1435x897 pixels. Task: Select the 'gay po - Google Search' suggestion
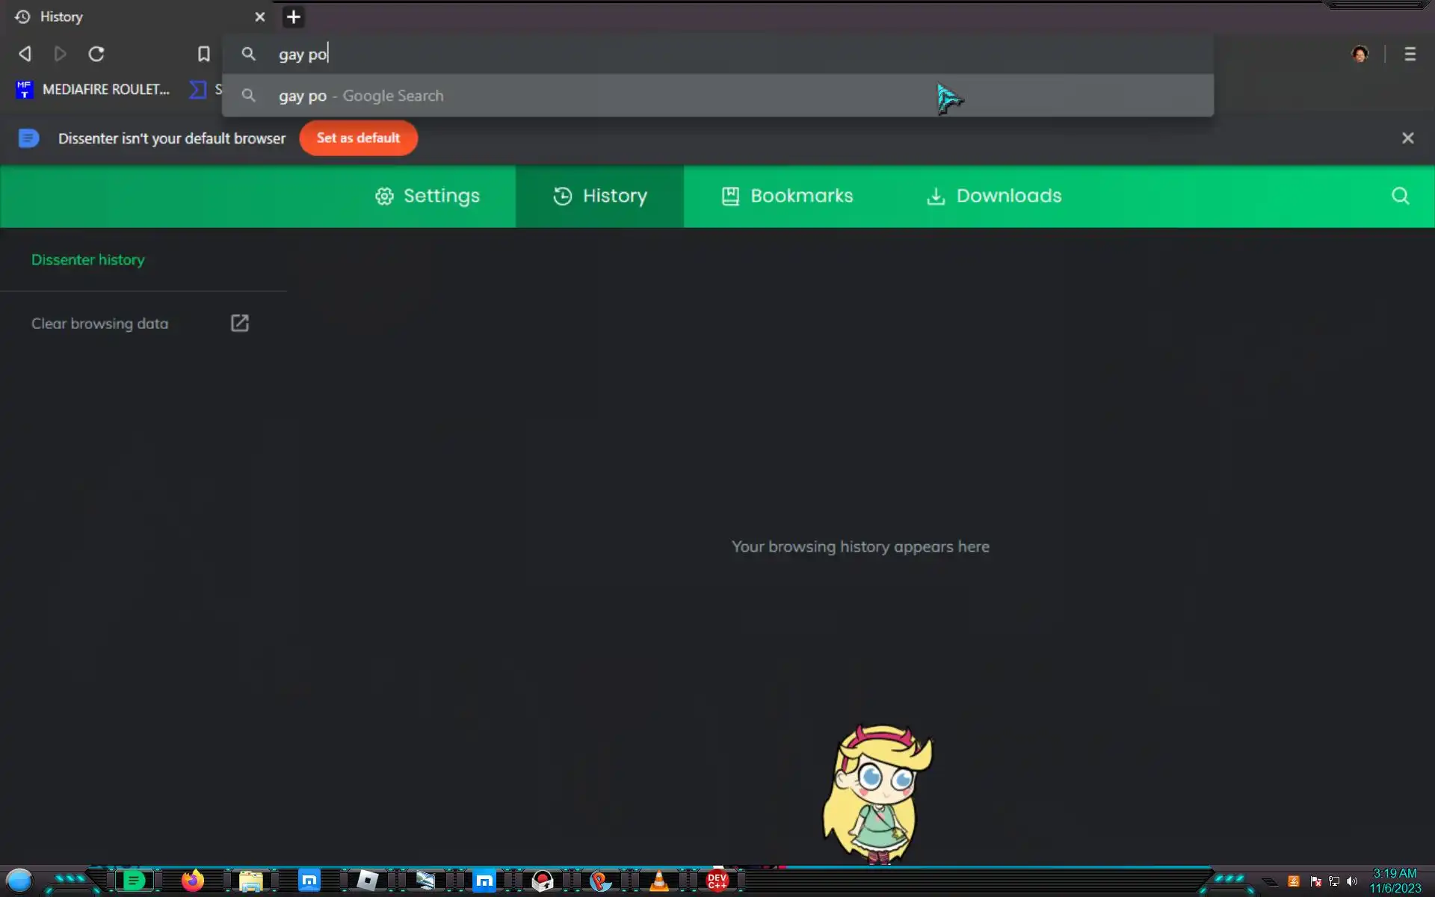pyautogui.click(x=361, y=96)
